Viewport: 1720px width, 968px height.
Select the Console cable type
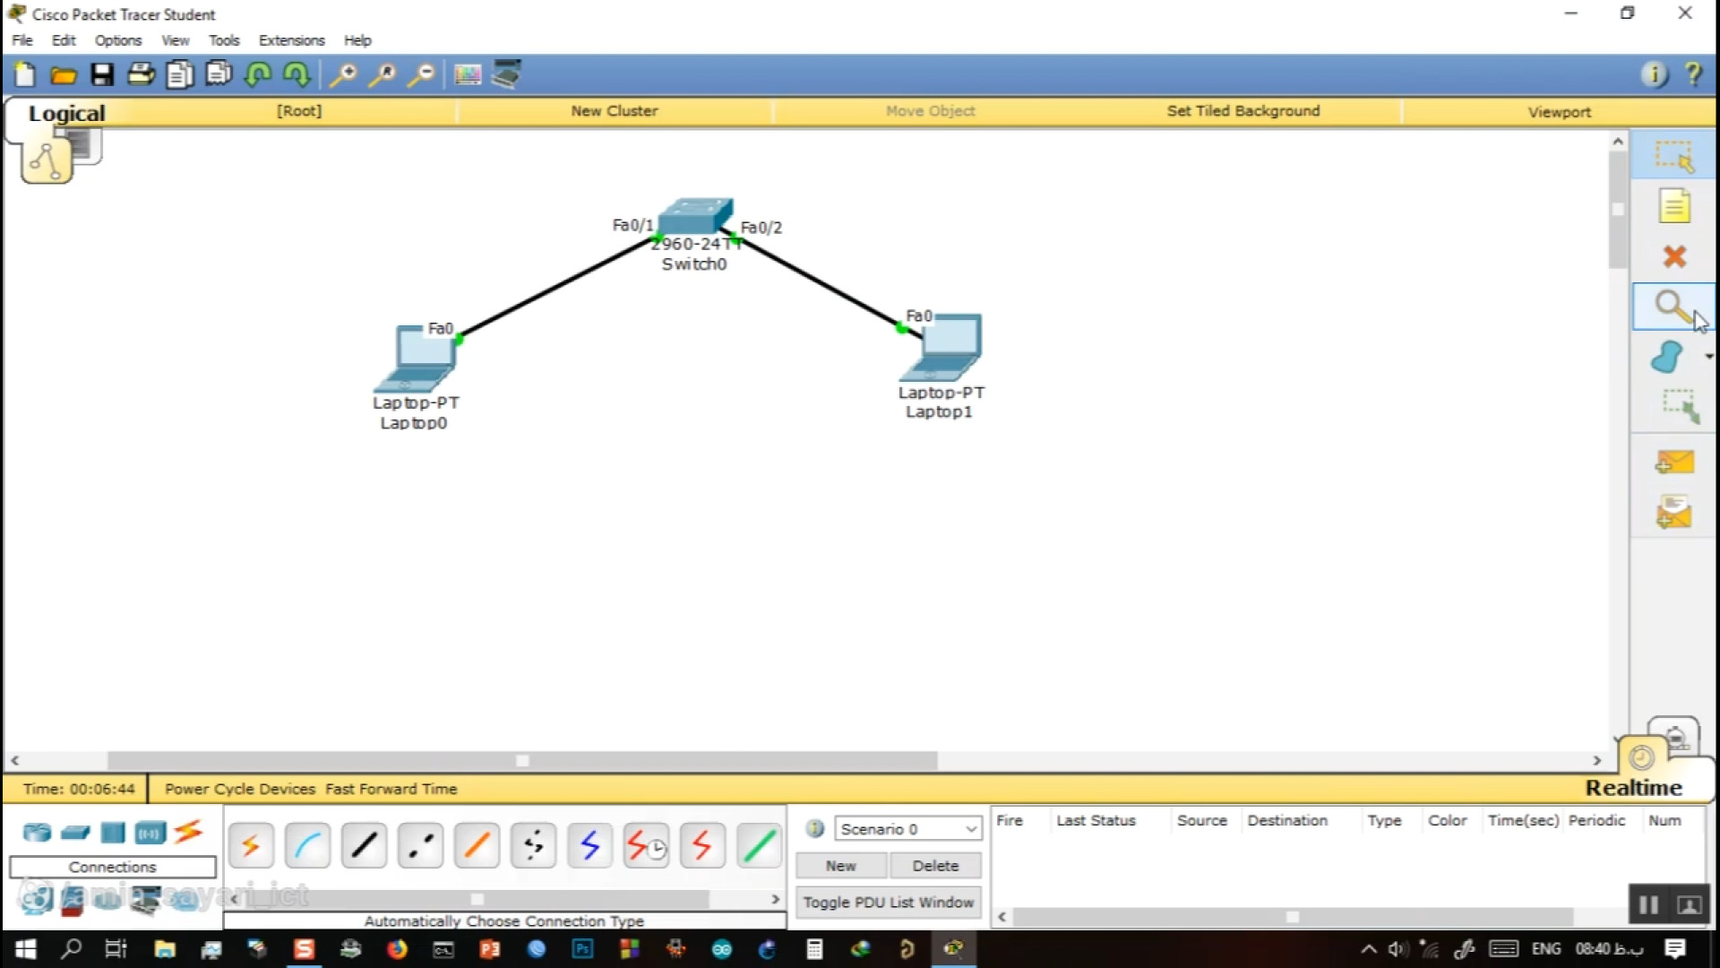[x=307, y=845]
